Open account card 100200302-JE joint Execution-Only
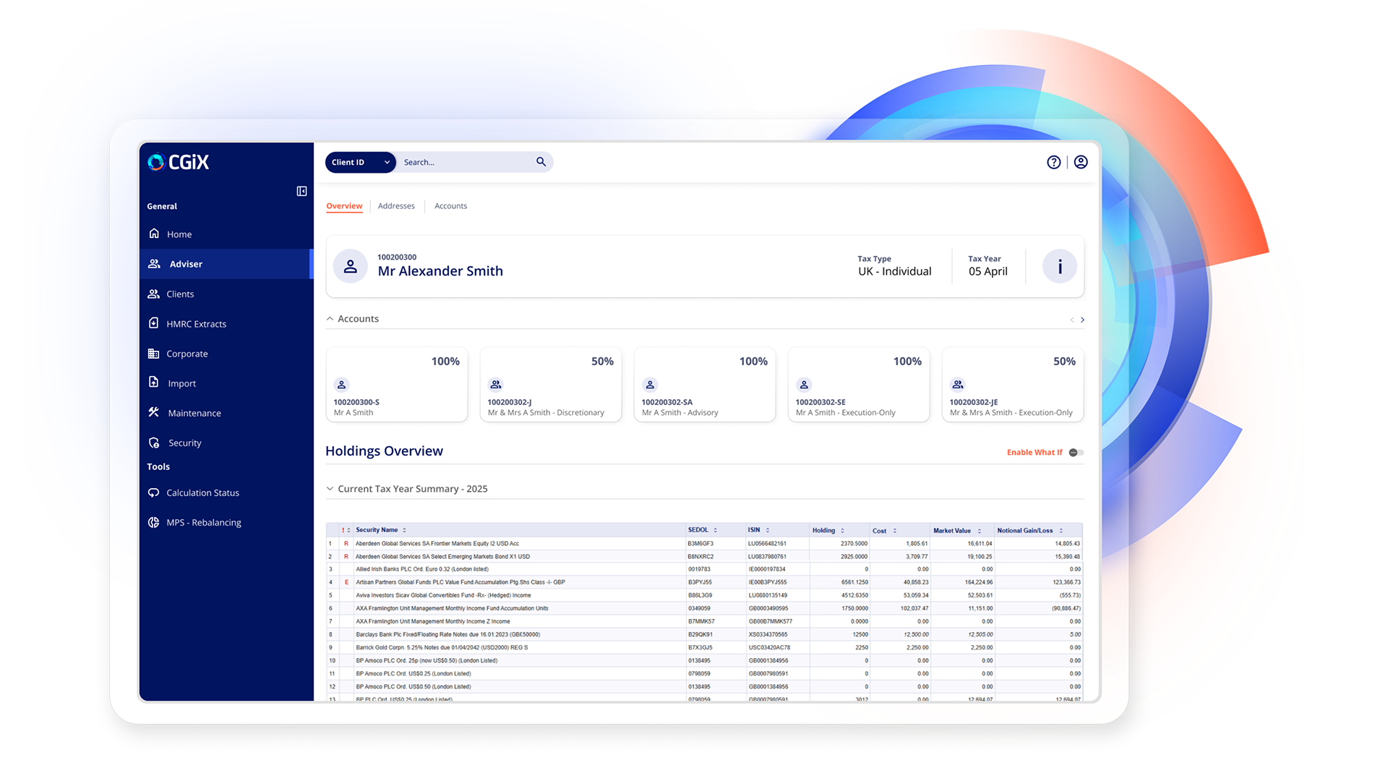The width and height of the screenshot is (1388, 781). [x=1013, y=385]
